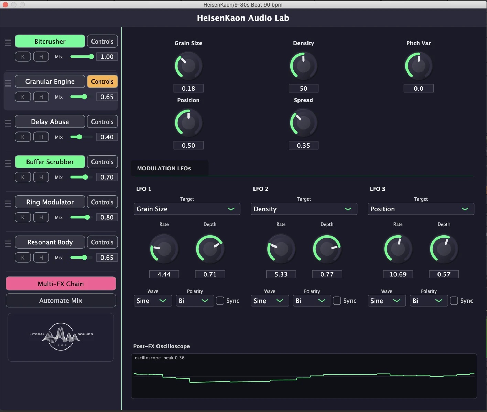Grab the Bitcrusher reorder handle icon
This screenshot has height=412, width=487.
coord(8,43)
